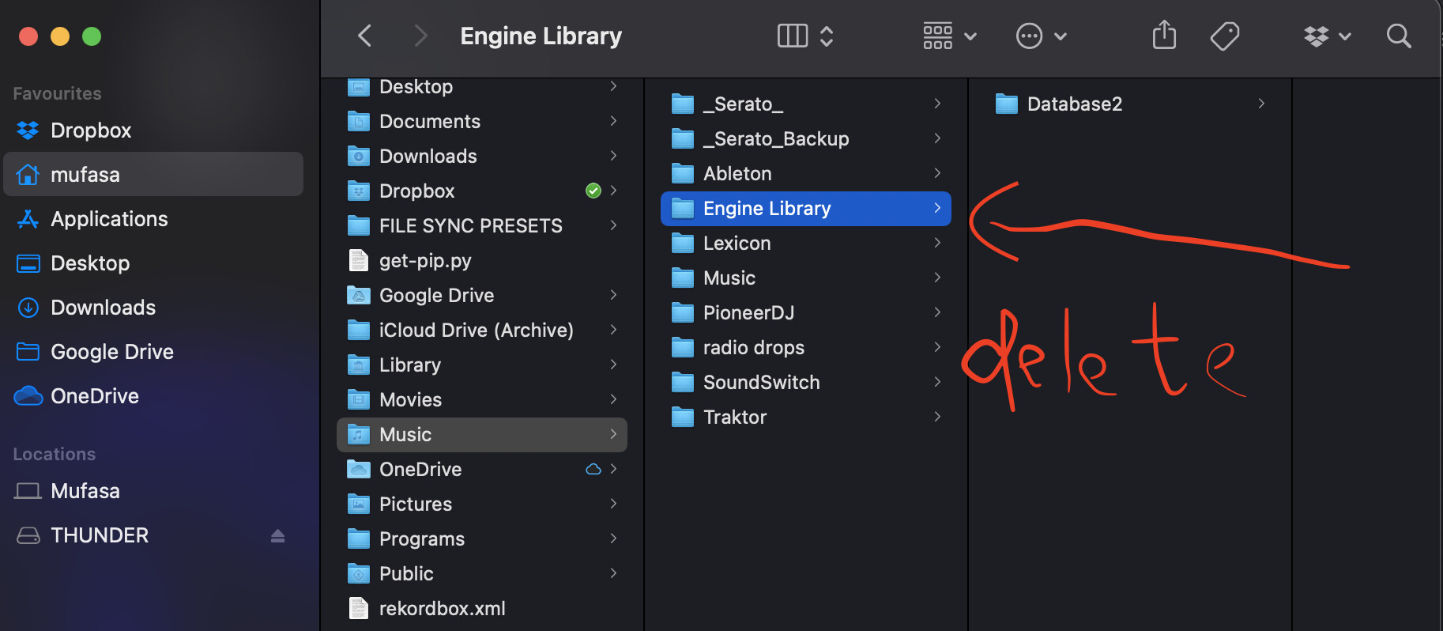Expand Lexicon using its chevron
1443x631 pixels.
click(937, 243)
